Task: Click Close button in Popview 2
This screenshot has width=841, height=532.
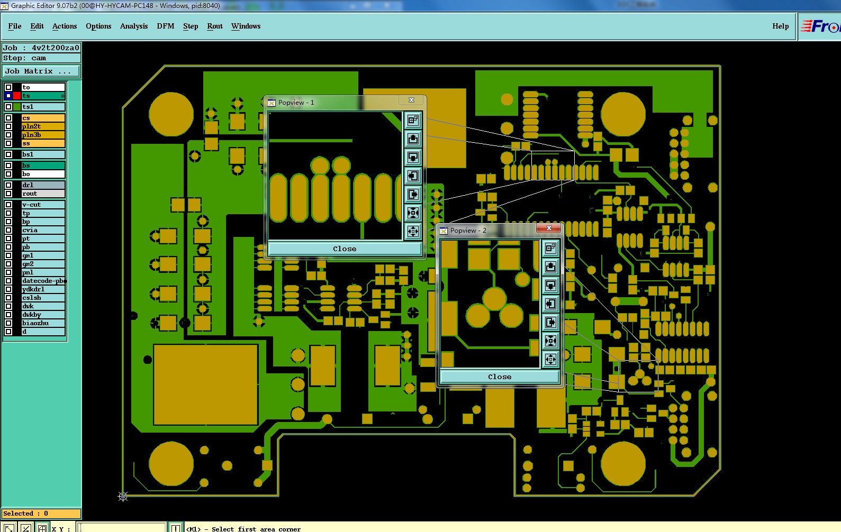Action: (x=500, y=377)
